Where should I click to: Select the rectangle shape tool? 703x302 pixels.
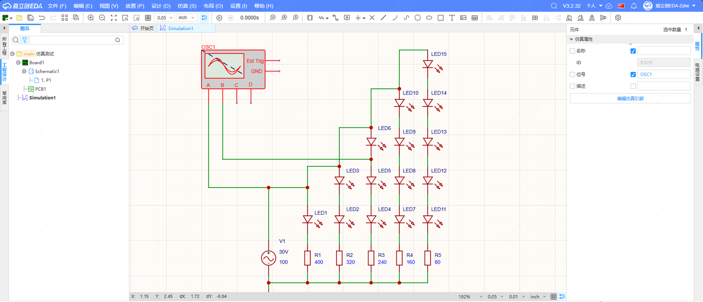point(440,18)
